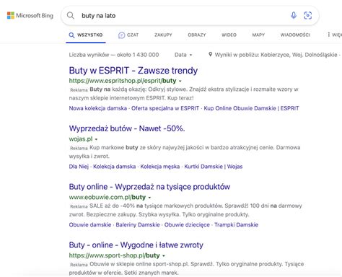Viewport: 342px width, 277px height.
Task: Open 'Kurtki Damskie | Wojas' sitelink
Action: tap(214, 167)
